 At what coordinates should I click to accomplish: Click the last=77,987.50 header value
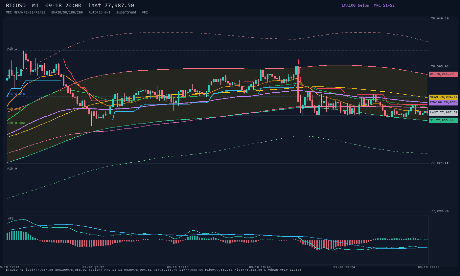coord(111,6)
